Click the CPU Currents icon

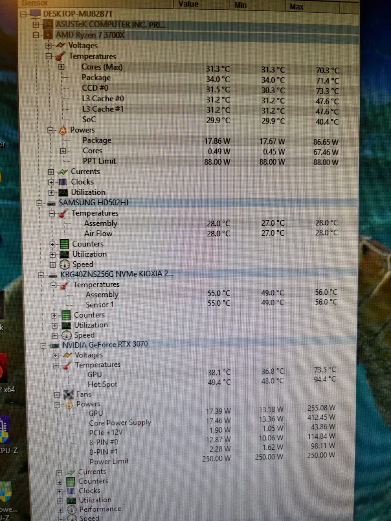tap(63, 172)
